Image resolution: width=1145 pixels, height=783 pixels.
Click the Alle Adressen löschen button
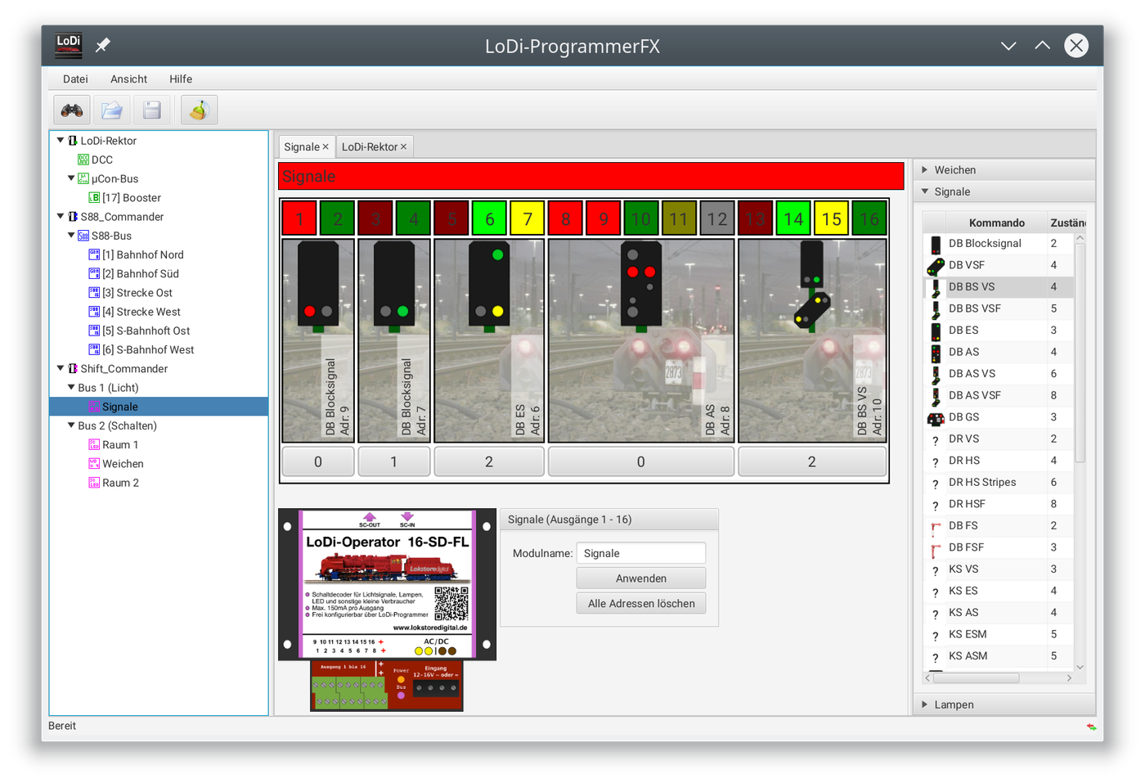[641, 604]
